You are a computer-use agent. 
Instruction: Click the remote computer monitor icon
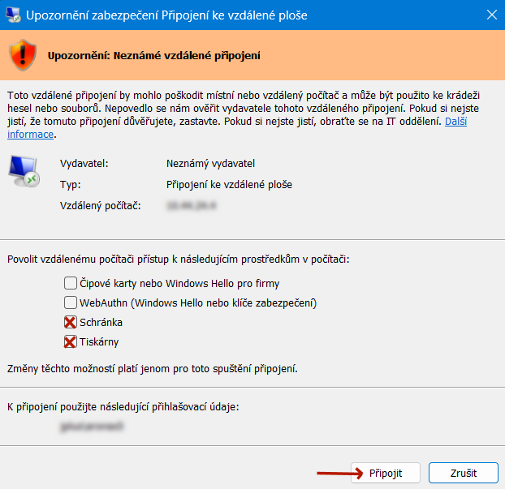(x=23, y=169)
